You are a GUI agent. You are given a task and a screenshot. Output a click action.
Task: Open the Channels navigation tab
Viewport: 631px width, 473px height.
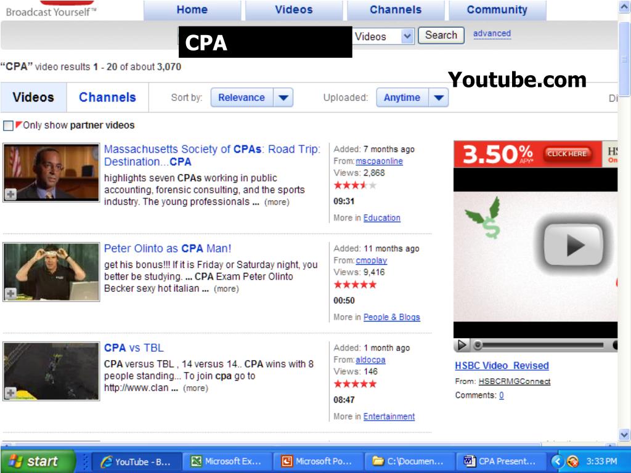(396, 10)
